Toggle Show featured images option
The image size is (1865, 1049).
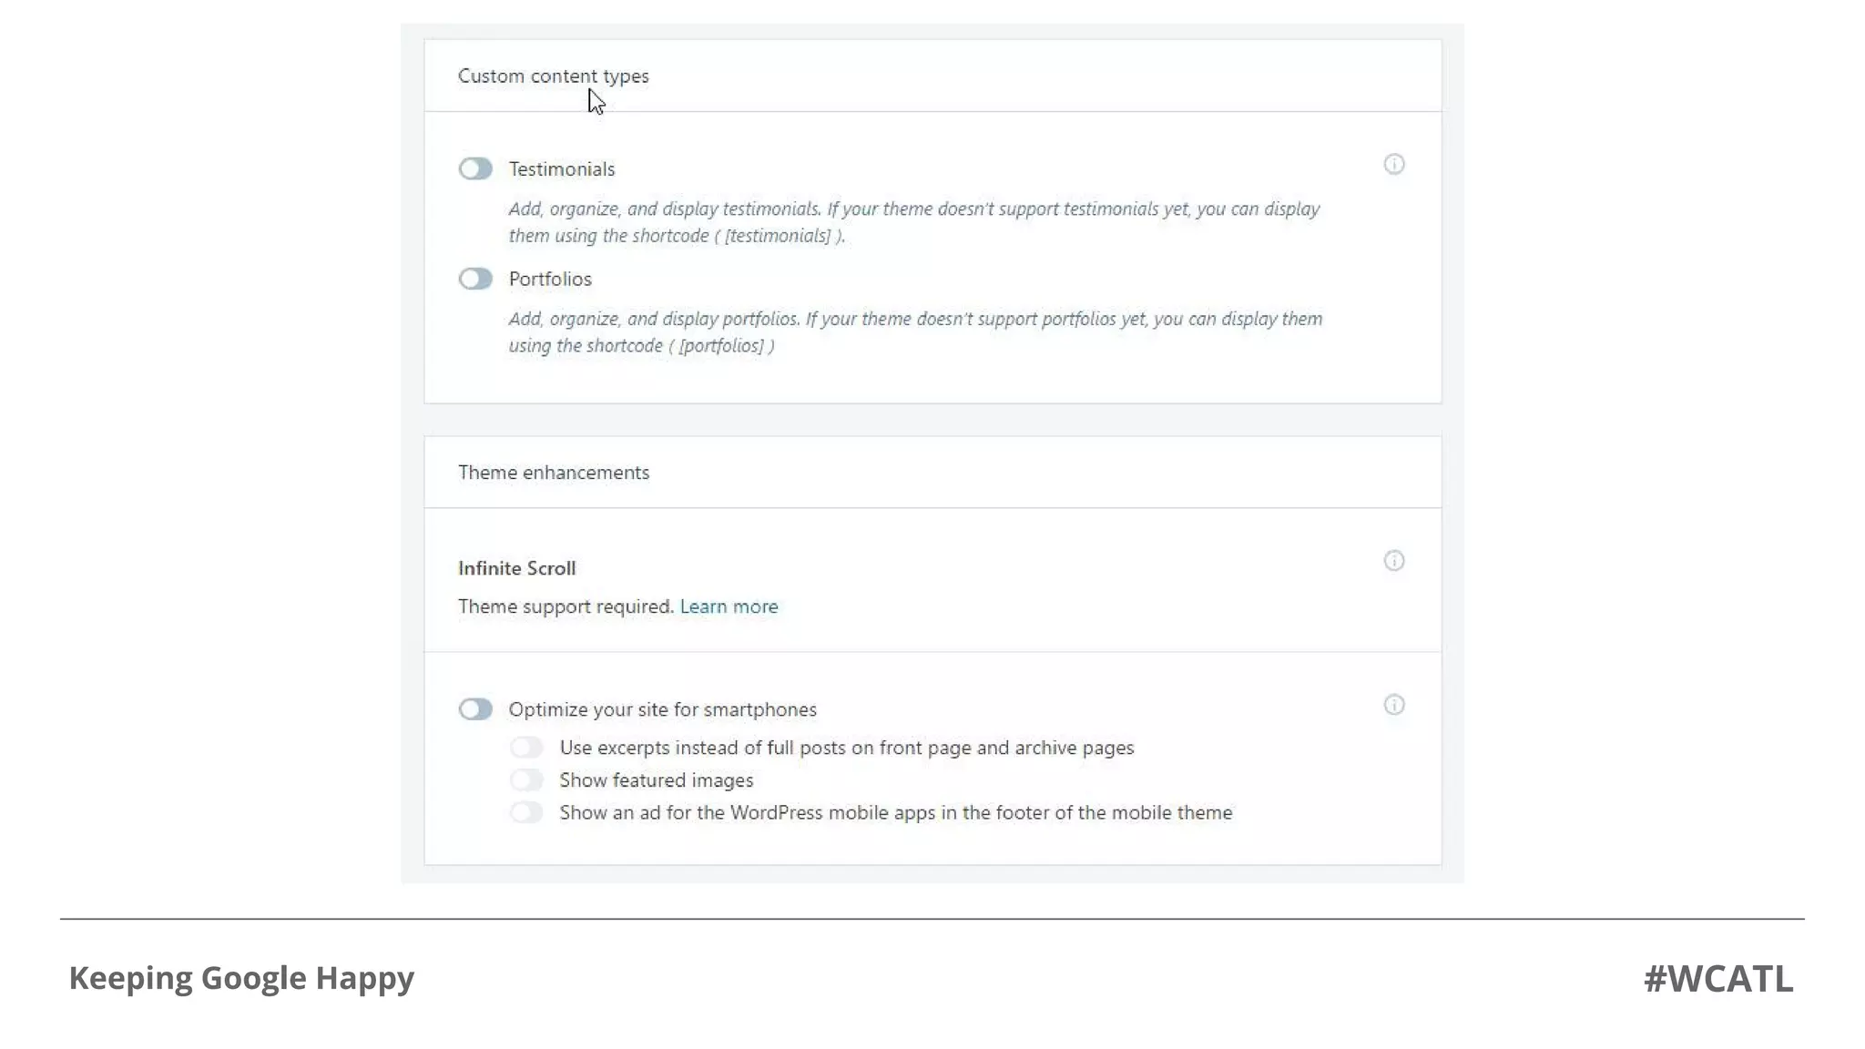coord(526,780)
